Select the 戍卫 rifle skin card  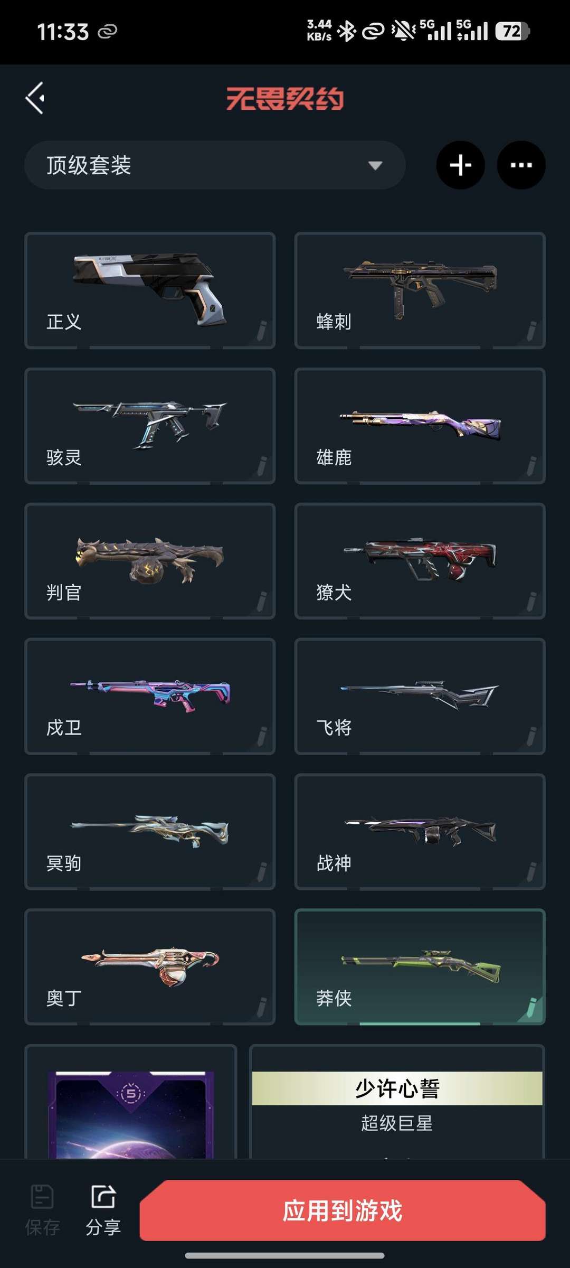[150, 696]
